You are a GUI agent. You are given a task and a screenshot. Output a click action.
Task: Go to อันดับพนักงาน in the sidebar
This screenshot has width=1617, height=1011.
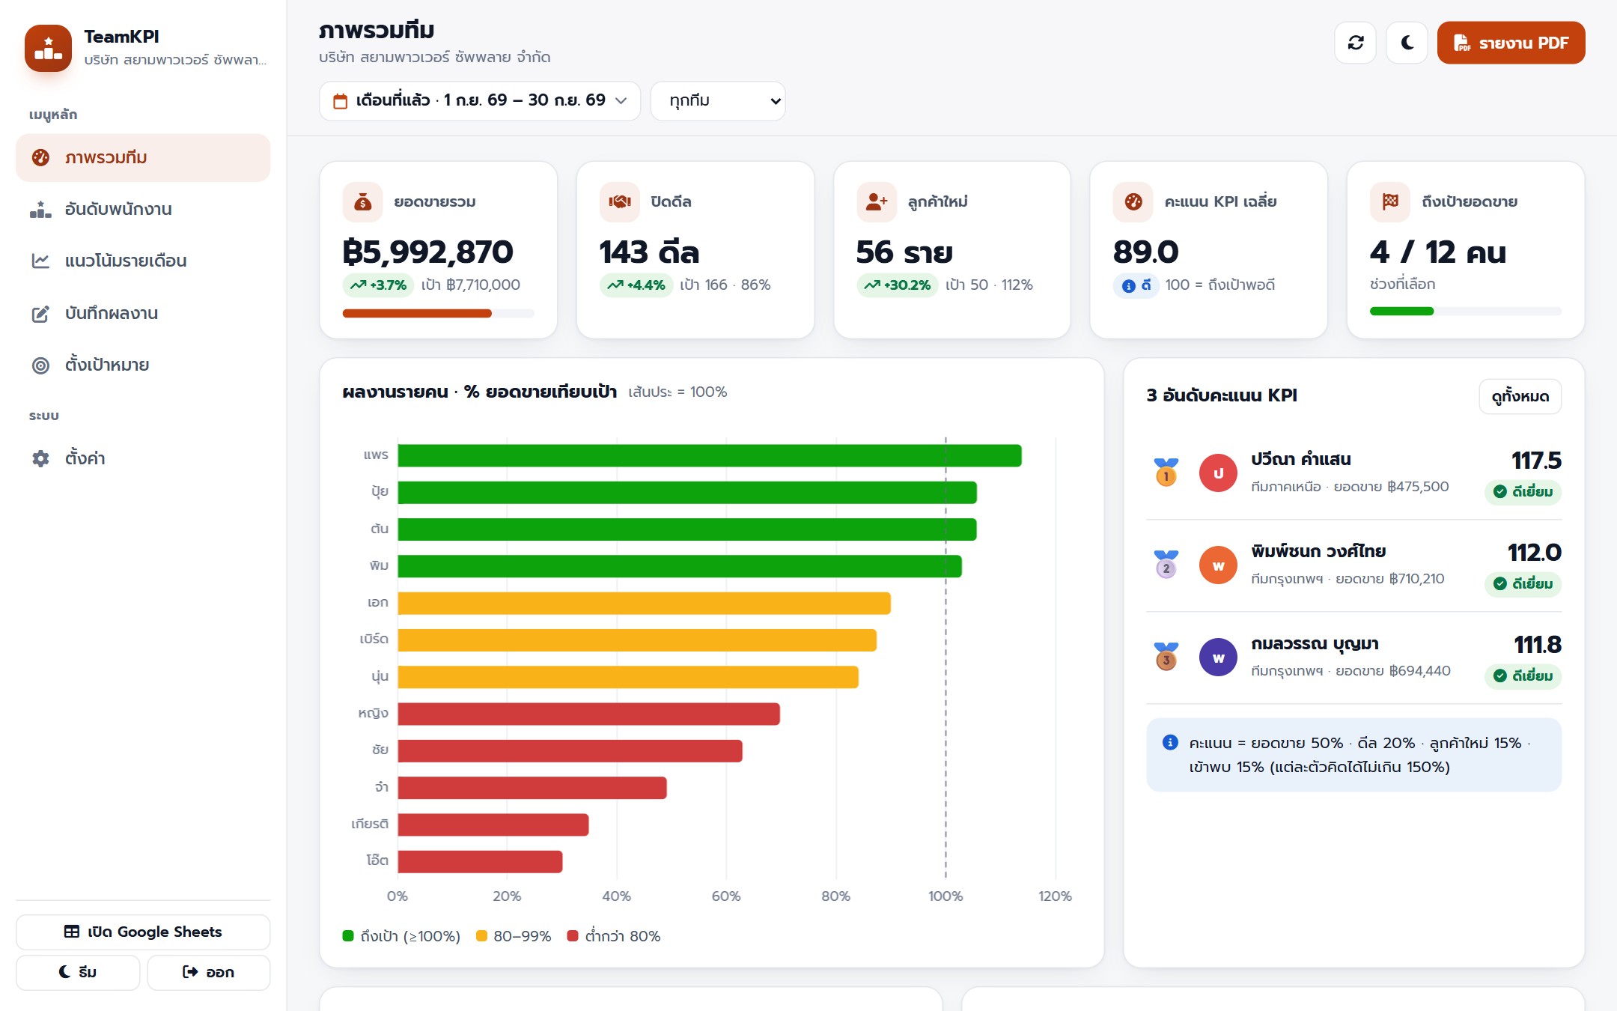(x=143, y=210)
